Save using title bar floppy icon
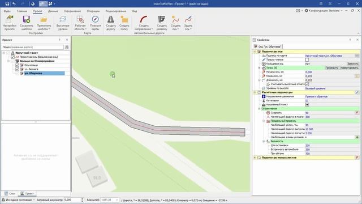Viewport: 362px width, 204px height. pos(7,4)
